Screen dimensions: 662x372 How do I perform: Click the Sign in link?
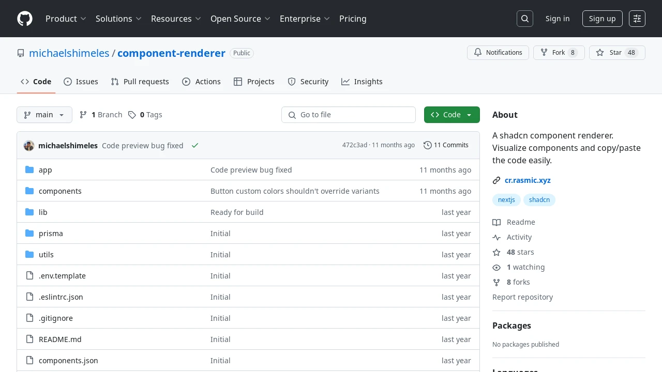(558, 19)
